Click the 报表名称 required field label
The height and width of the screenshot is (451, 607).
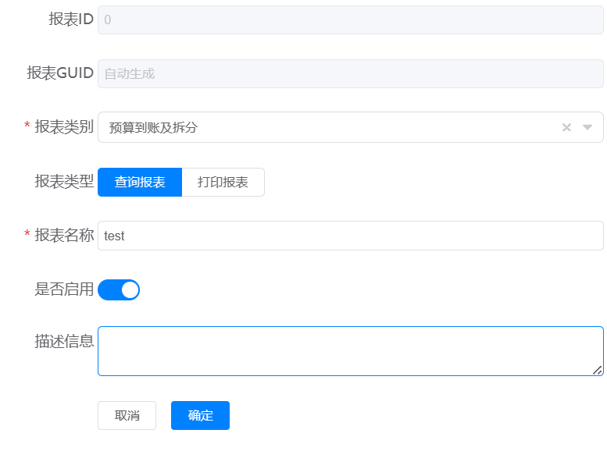[x=64, y=235]
